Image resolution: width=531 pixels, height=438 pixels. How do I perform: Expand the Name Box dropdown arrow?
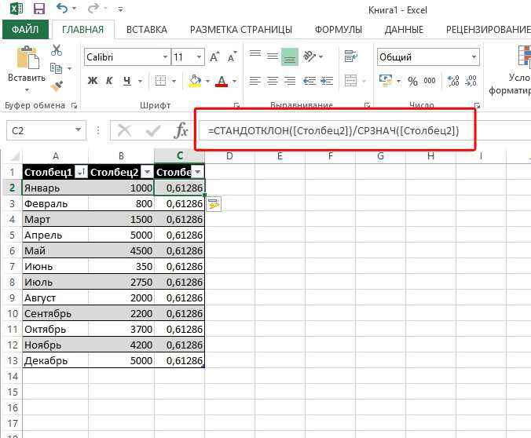(x=78, y=130)
